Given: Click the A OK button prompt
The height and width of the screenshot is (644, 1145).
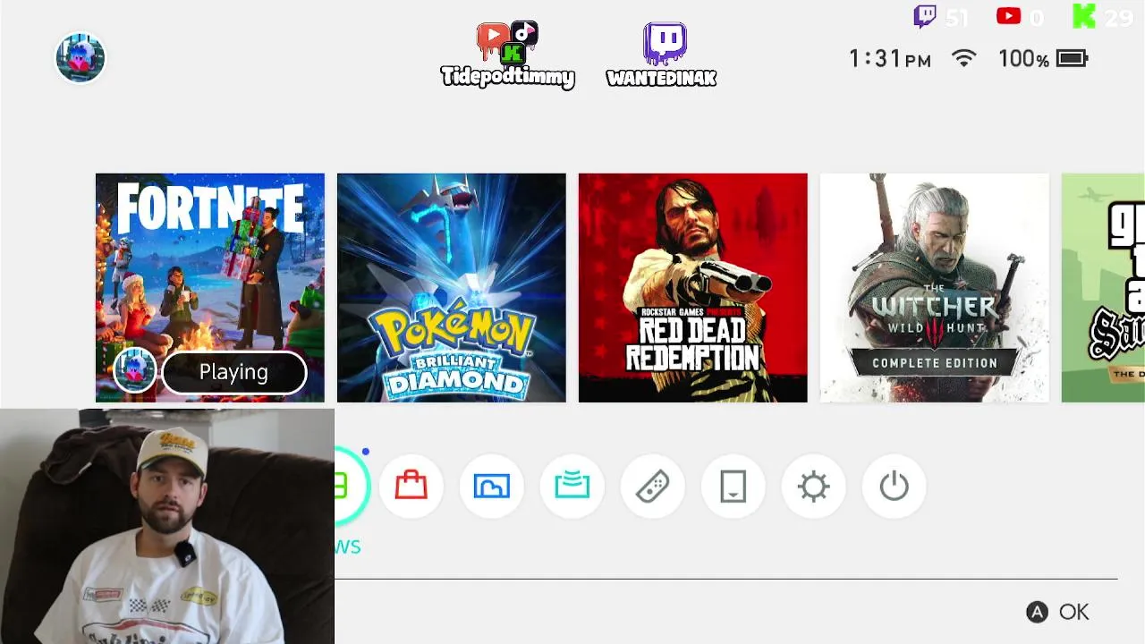Looking at the screenshot, I should [x=1057, y=612].
